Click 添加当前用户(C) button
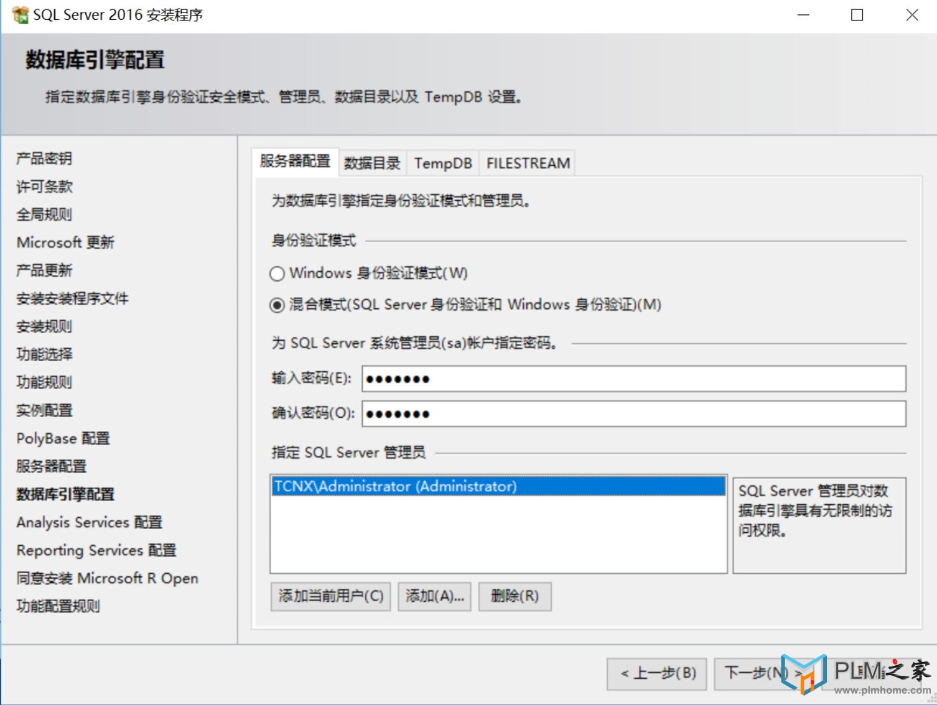This screenshot has width=937, height=705. 330,596
